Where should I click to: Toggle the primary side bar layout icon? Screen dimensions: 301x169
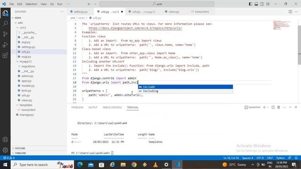(250, 4)
